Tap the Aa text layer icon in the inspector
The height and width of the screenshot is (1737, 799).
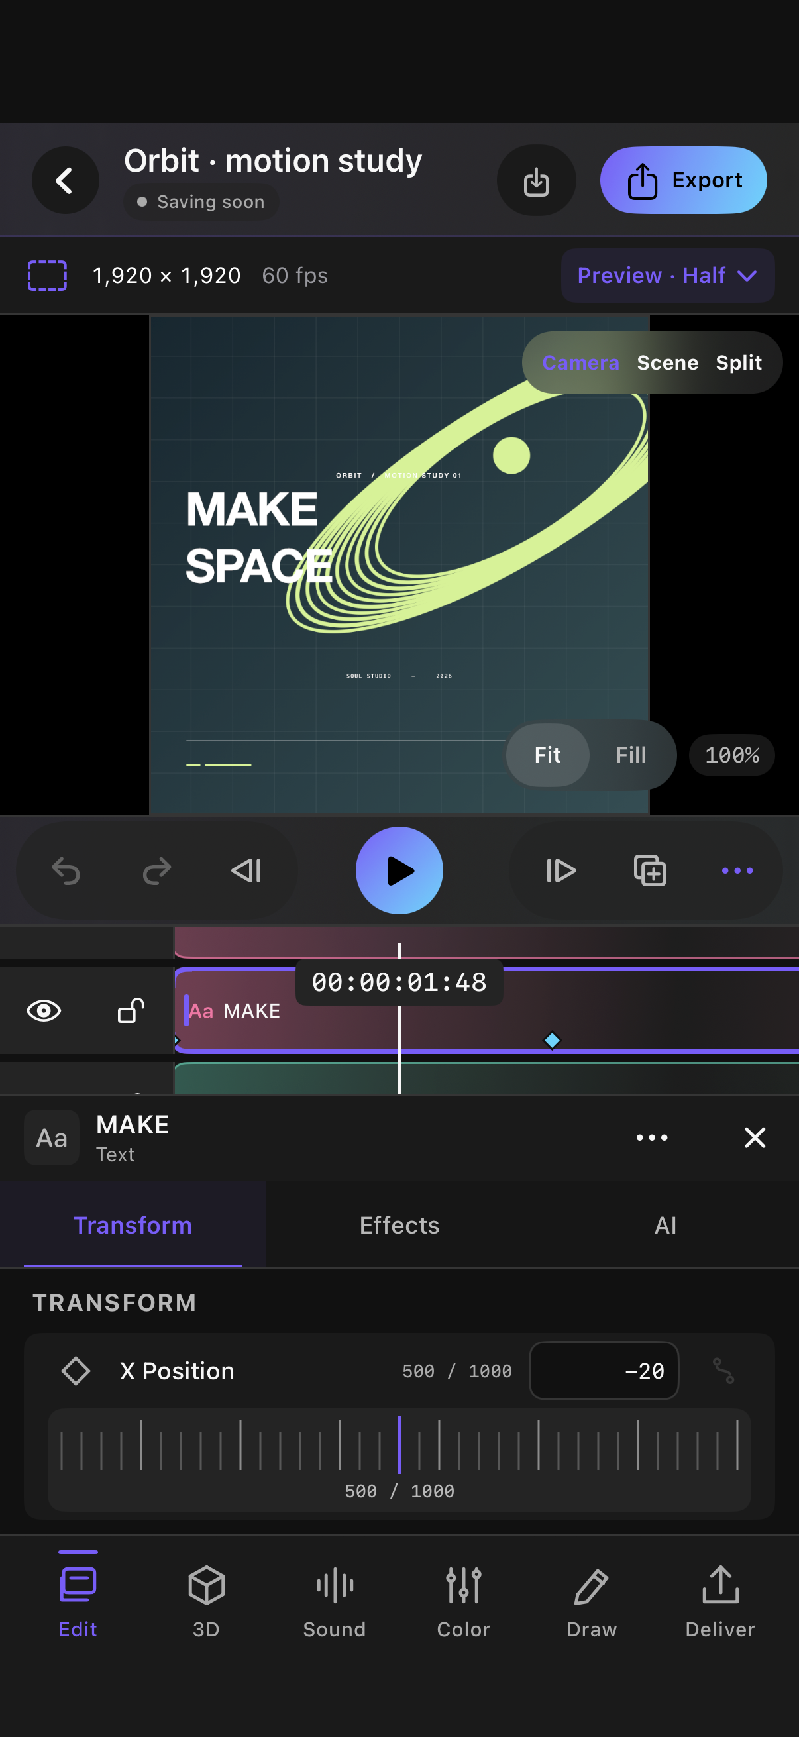coord(52,1137)
